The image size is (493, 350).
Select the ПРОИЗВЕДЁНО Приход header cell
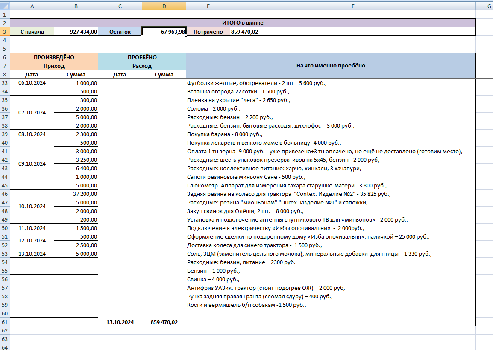click(x=54, y=61)
